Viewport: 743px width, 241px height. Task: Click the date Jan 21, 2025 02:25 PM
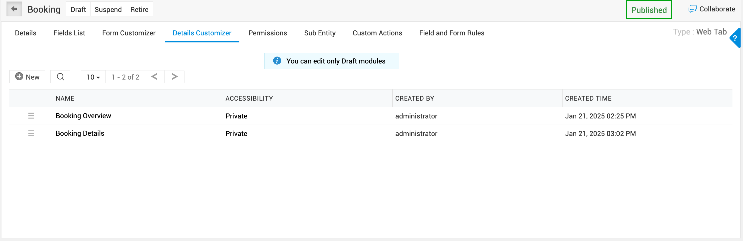pyautogui.click(x=600, y=116)
